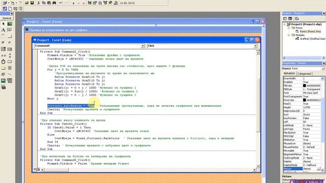Select the ListBox control in toolbox
The image size is (326, 183).
10,49
